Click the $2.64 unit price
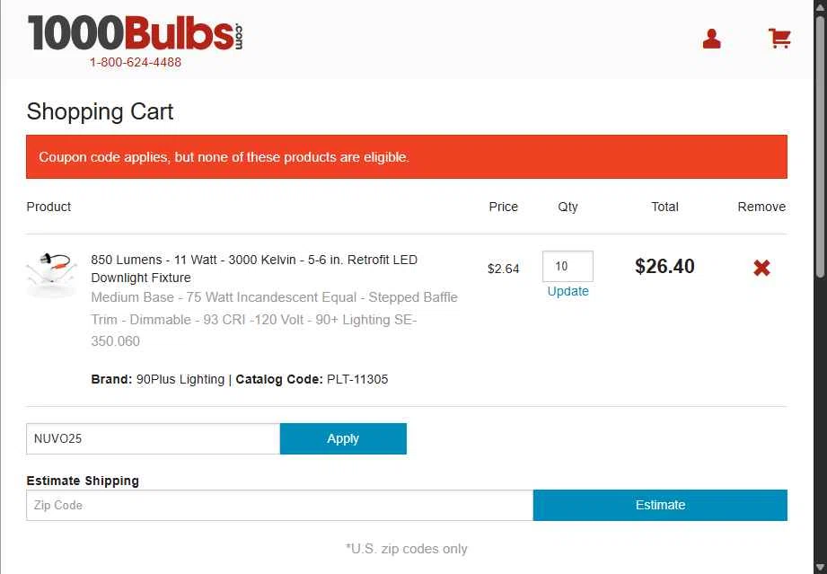This screenshot has height=574, width=827. pyautogui.click(x=503, y=269)
